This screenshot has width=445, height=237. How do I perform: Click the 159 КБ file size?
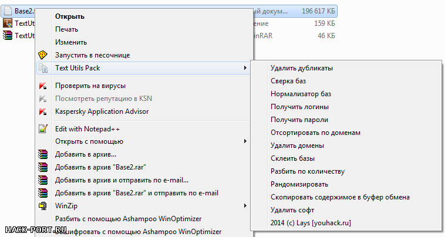point(325,23)
